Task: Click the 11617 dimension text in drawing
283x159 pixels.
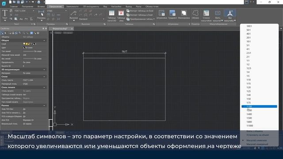Action: click(x=124, y=52)
